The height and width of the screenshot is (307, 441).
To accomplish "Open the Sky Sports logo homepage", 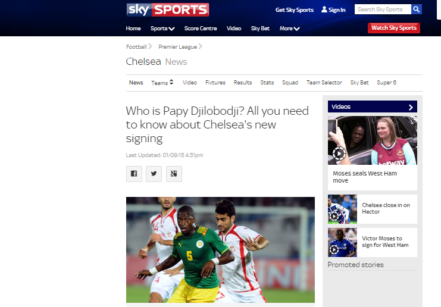I will tap(168, 10).
